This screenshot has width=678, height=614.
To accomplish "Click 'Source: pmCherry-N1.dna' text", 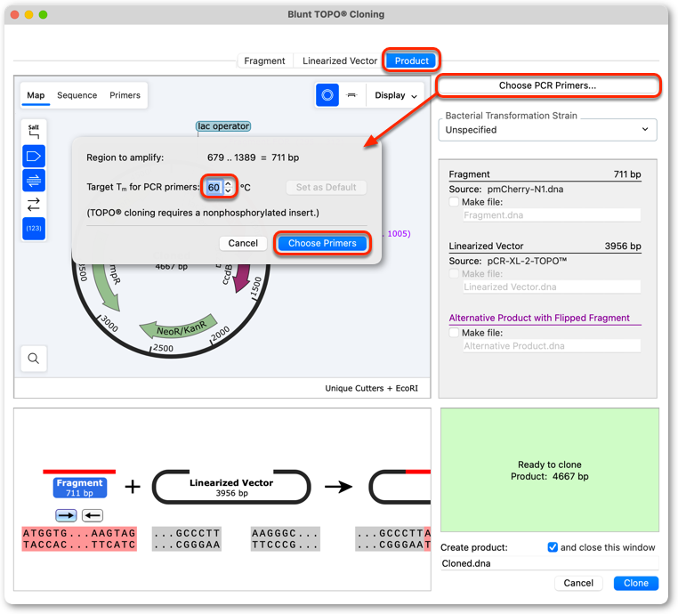I will 506,190.
